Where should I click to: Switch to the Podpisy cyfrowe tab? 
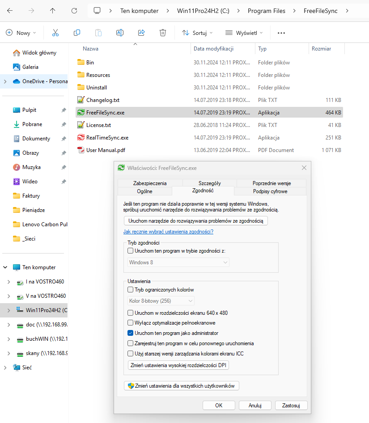pos(270,191)
